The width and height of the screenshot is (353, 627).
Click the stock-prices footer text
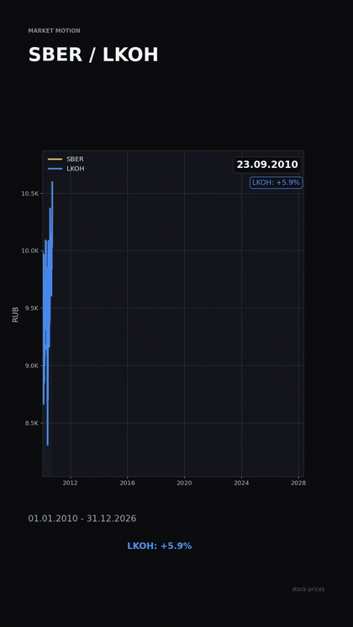[x=308, y=589]
